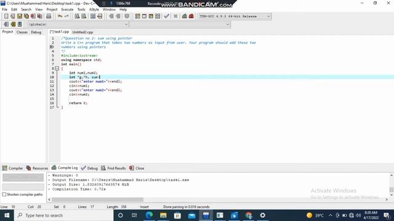Image resolution: width=394 pixels, height=221 pixels.
Task: Click the Save All toolbar icon
Action: pyautogui.click(x=26, y=17)
